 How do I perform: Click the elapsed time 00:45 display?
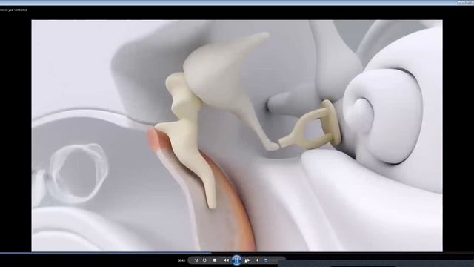tap(181, 260)
